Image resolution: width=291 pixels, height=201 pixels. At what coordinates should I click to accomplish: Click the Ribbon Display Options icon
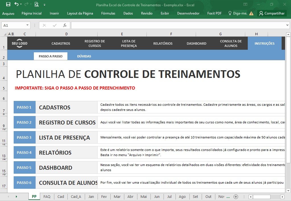(245, 4)
